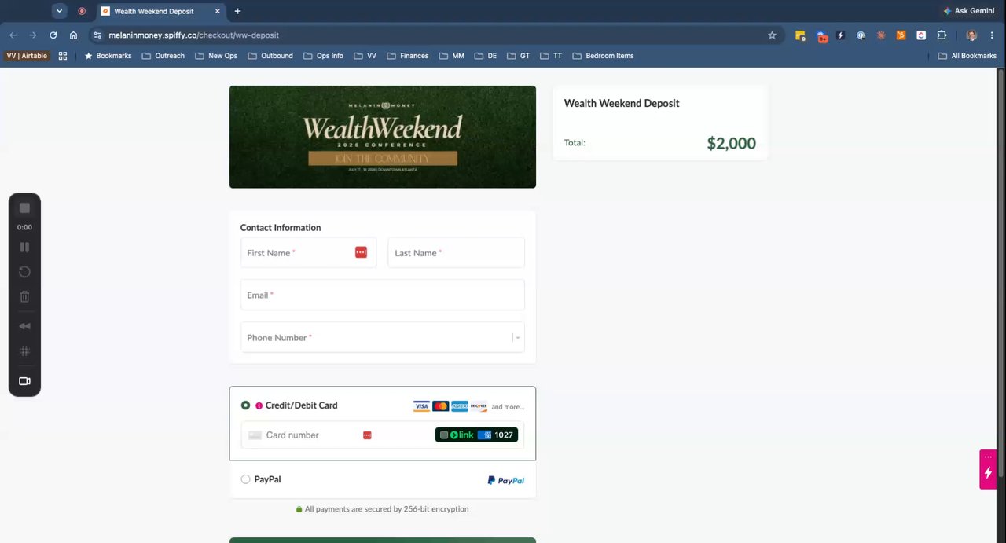The height and width of the screenshot is (543, 1006).
Task: Focus the Card number field
Action: [383, 435]
